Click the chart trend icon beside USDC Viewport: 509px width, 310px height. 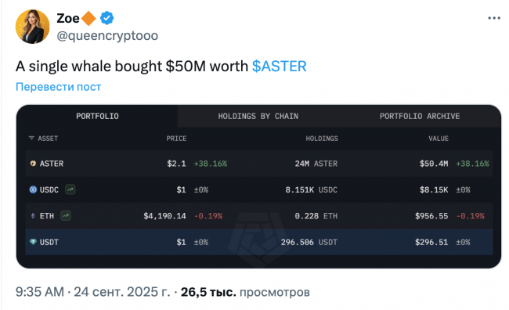coord(70,189)
